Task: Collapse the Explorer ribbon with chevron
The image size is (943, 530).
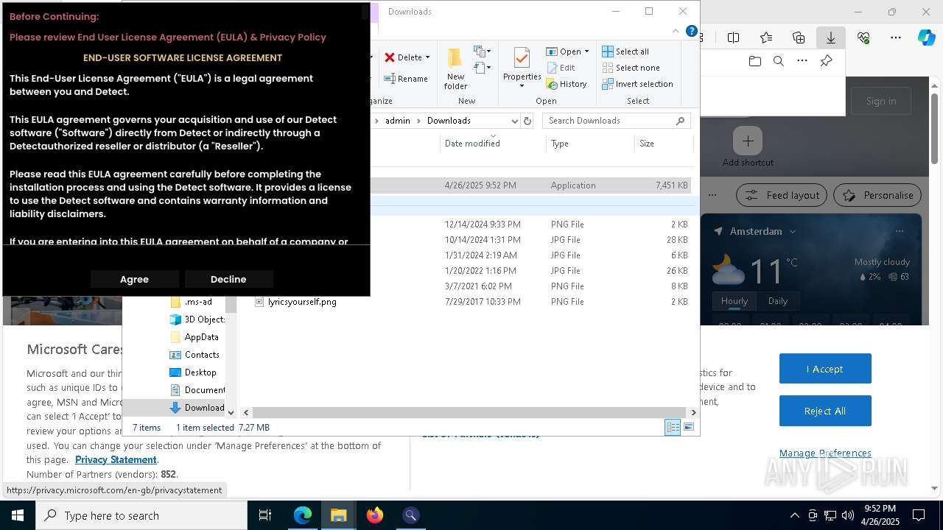Action: (x=676, y=31)
